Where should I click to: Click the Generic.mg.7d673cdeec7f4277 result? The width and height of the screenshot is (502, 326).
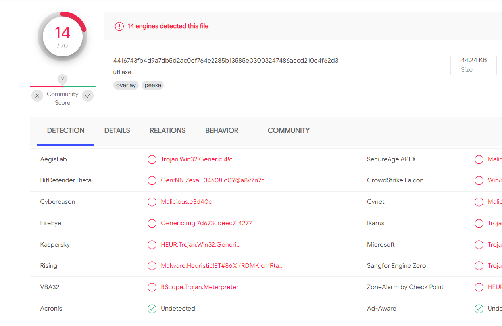pos(206,223)
